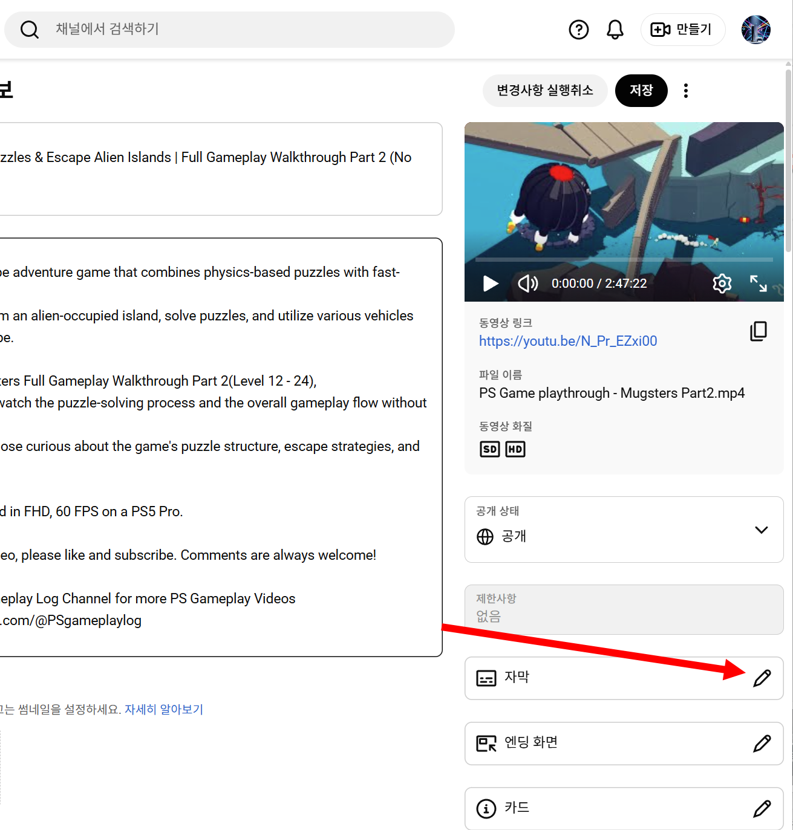
Task: Click in the channel search field
Action: pyautogui.click(x=229, y=29)
